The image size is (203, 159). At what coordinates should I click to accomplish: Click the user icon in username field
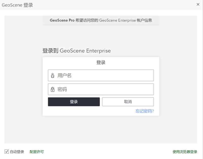pyautogui.click(x=53, y=75)
